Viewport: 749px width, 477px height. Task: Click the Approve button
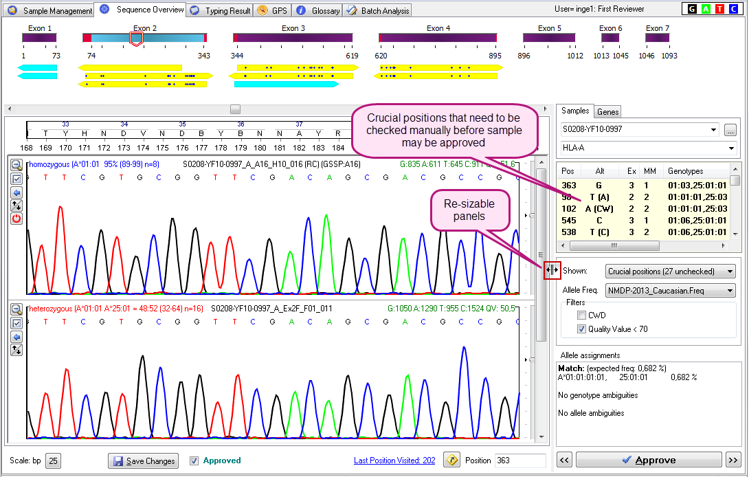(x=649, y=460)
